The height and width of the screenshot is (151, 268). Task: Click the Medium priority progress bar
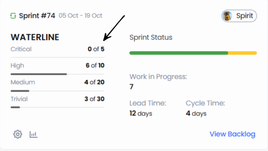[20, 91]
